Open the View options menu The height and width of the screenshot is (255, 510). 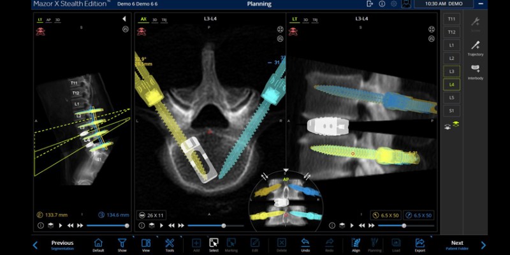[146, 245]
